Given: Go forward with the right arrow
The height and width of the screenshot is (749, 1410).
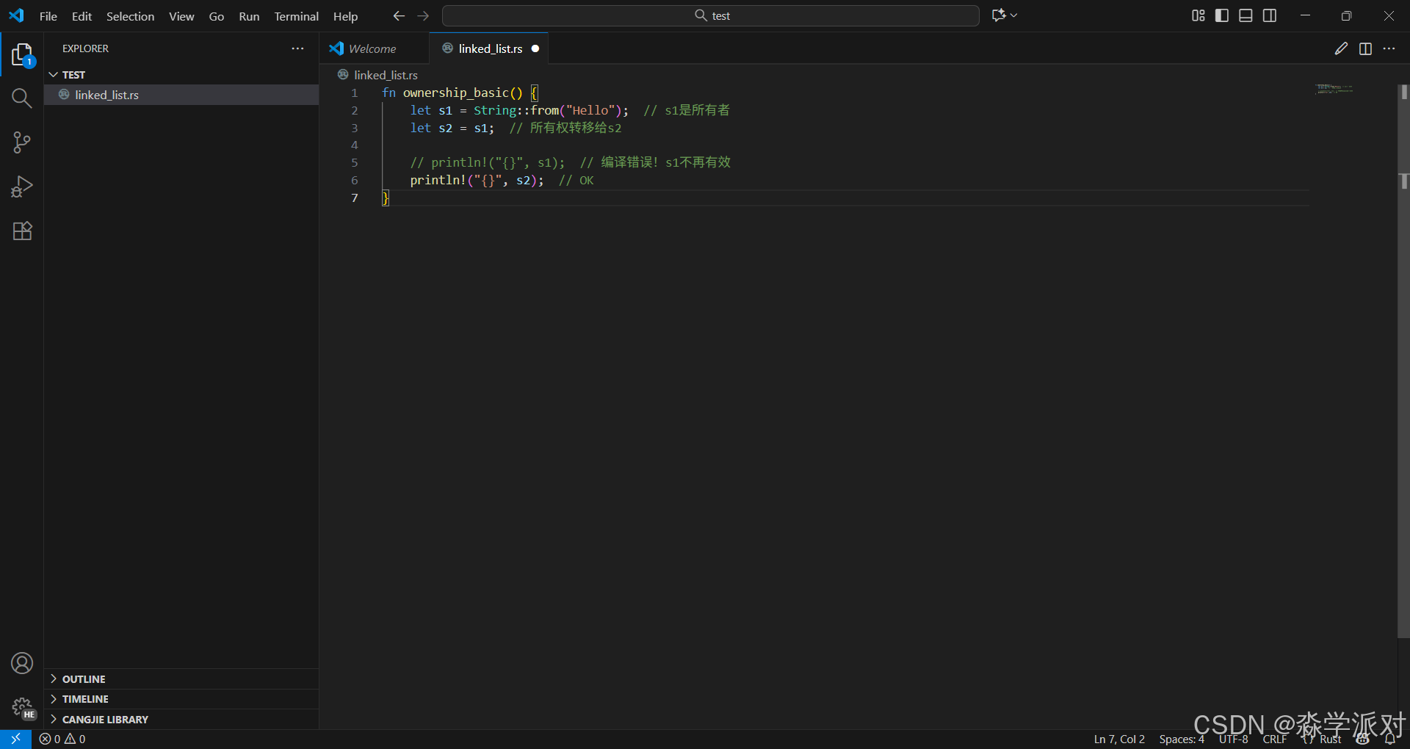Looking at the screenshot, I should click(x=423, y=15).
